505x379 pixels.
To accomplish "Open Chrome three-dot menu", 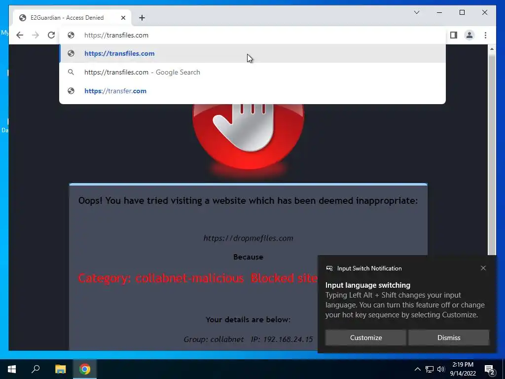I will click(x=485, y=35).
